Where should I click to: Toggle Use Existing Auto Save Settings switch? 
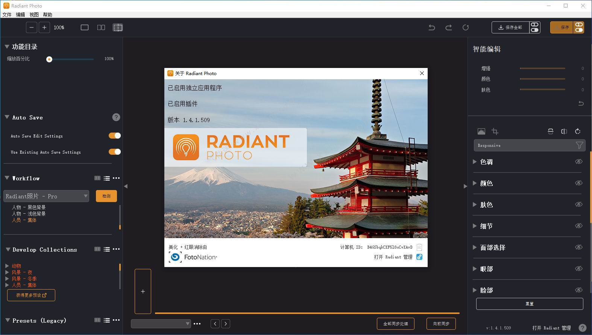coord(115,152)
